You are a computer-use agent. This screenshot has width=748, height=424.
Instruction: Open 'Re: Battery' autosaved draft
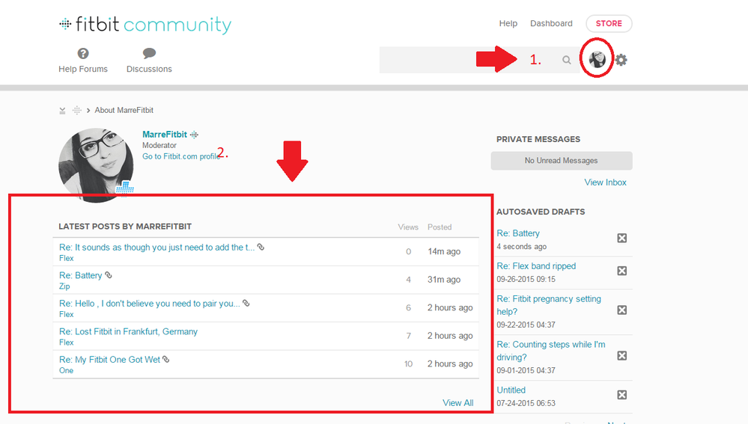518,233
